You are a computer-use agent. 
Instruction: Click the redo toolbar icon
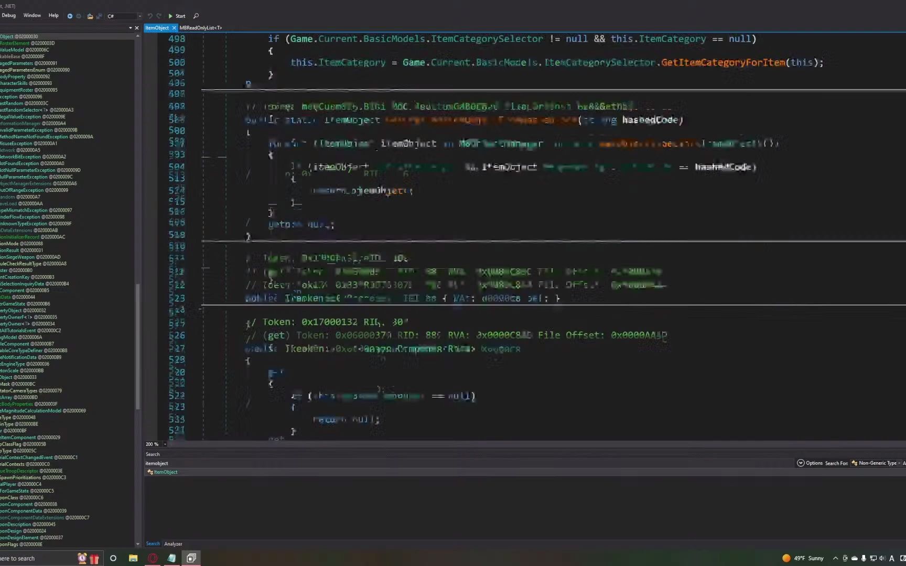(x=159, y=16)
